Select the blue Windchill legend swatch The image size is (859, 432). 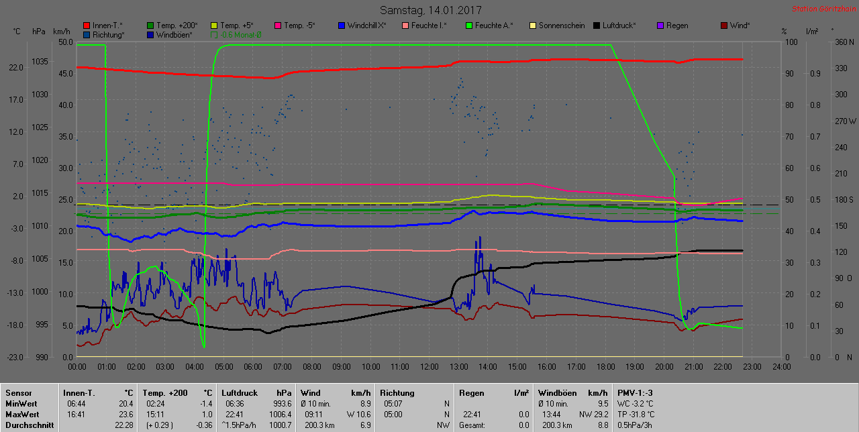click(x=342, y=25)
